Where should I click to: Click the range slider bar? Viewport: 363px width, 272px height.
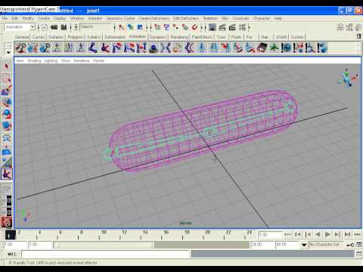pos(104,245)
